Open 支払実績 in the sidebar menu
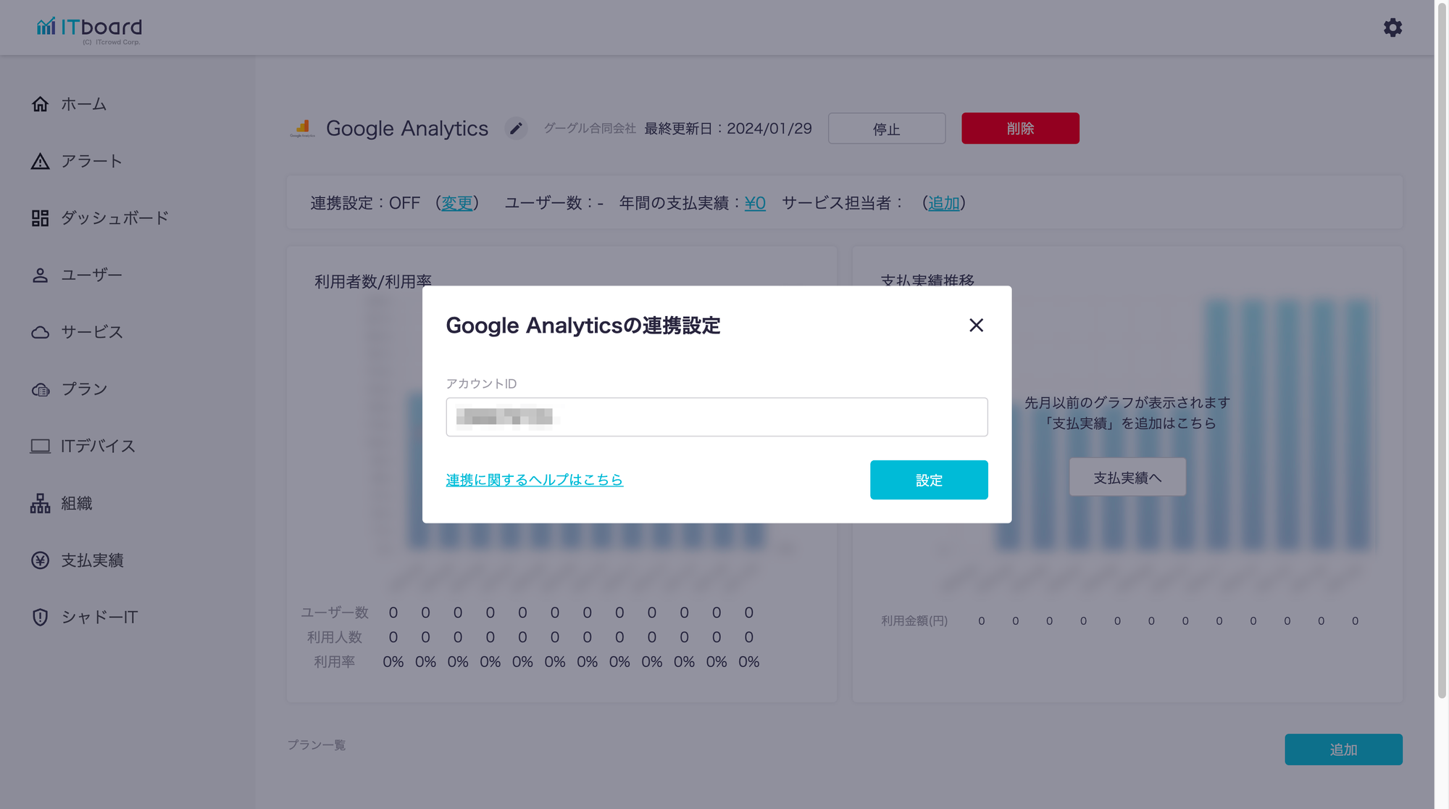The image size is (1449, 809). (92, 560)
